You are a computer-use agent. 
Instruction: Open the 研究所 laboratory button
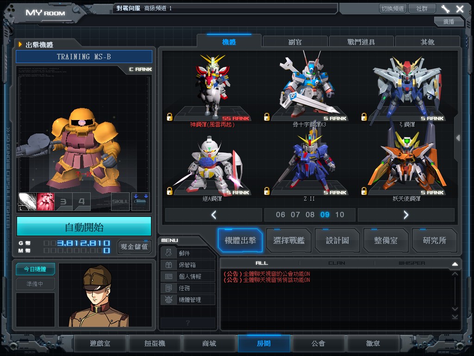pyautogui.click(x=434, y=241)
